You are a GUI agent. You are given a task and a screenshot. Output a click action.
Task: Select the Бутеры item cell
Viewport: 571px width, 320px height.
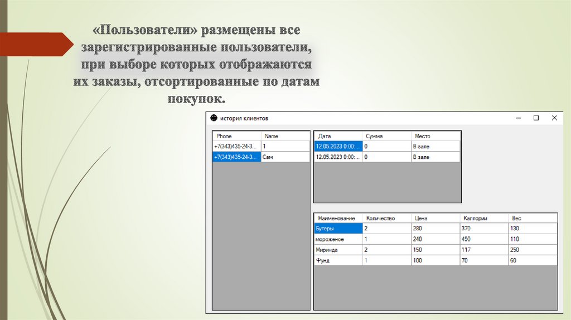[x=338, y=229]
